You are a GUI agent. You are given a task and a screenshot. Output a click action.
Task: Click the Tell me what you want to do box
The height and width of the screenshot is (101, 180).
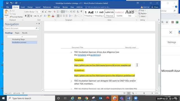[x=98, y=7]
